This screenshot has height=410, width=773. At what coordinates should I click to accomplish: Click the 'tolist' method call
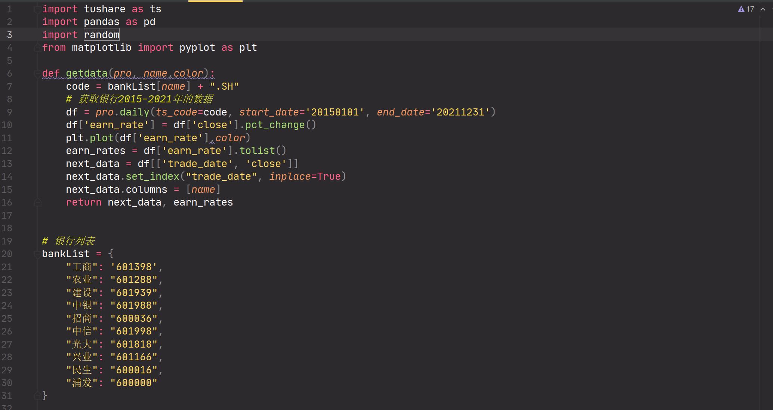pos(257,151)
